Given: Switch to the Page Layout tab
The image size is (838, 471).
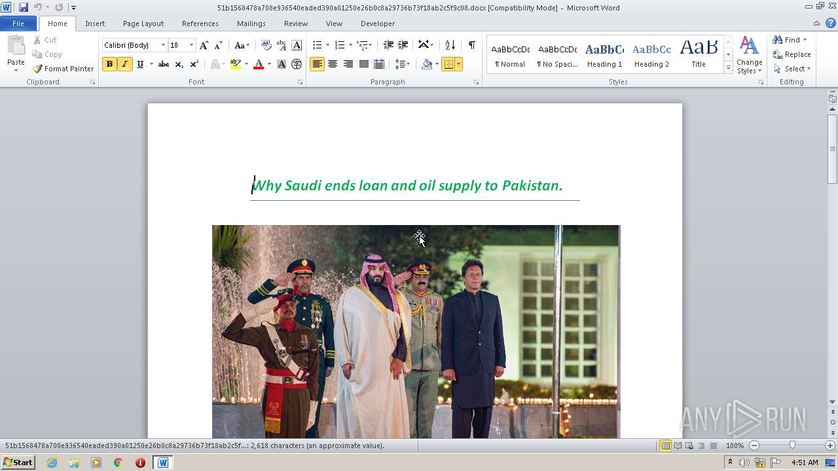Looking at the screenshot, I should pos(143,24).
